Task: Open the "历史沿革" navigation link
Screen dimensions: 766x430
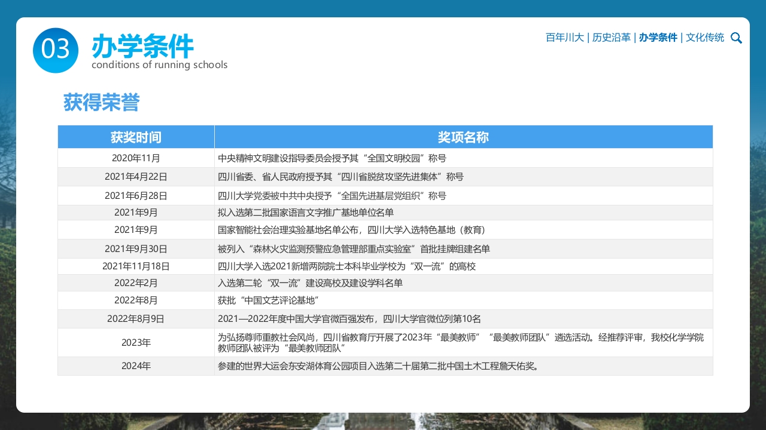Action: (x=612, y=37)
